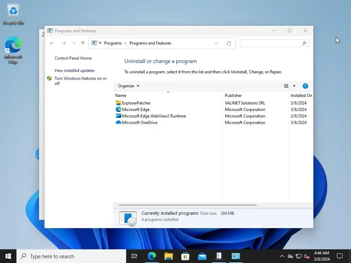Open Mail app from taskbar

click(202, 256)
